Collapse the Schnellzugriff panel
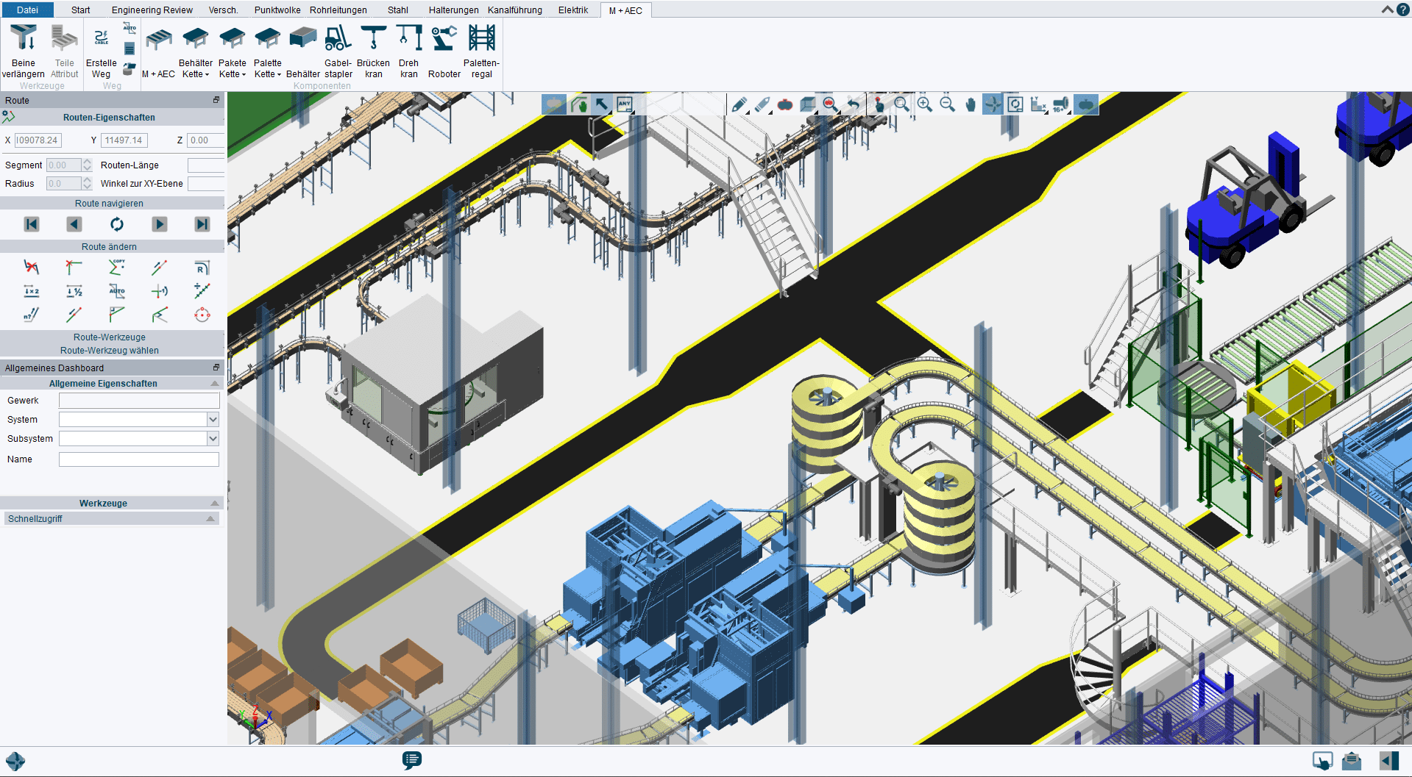Image resolution: width=1412 pixels, height=777 pixels. click(210, 519)
